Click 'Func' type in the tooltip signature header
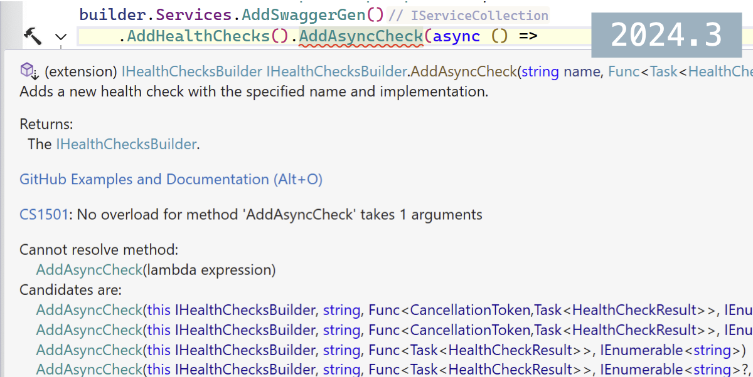 point(622,71)
